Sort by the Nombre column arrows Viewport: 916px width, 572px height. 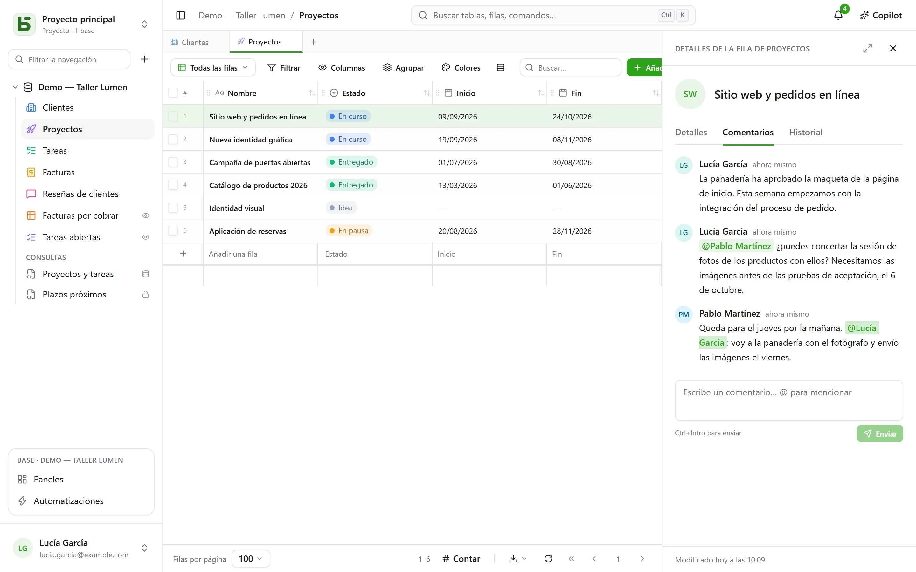312,93
